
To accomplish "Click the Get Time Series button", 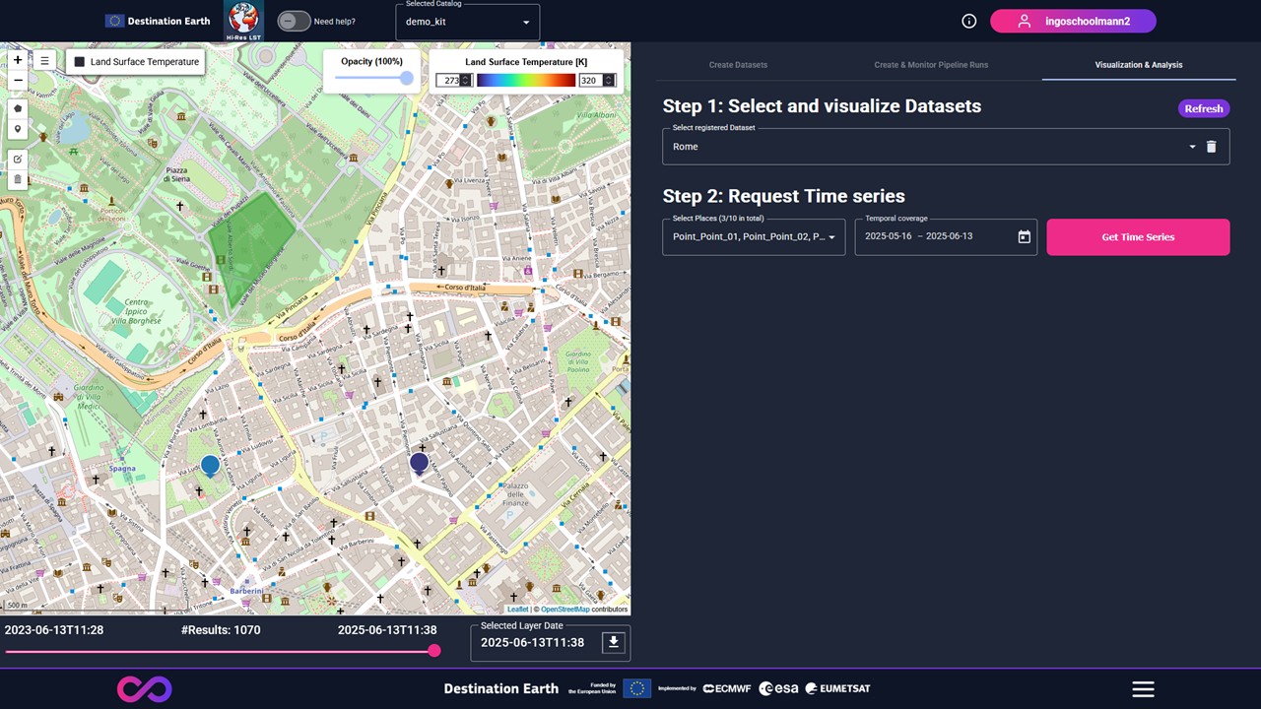I will (1137, 237).
